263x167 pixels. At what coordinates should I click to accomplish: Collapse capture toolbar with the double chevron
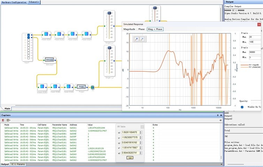[221, 120]
